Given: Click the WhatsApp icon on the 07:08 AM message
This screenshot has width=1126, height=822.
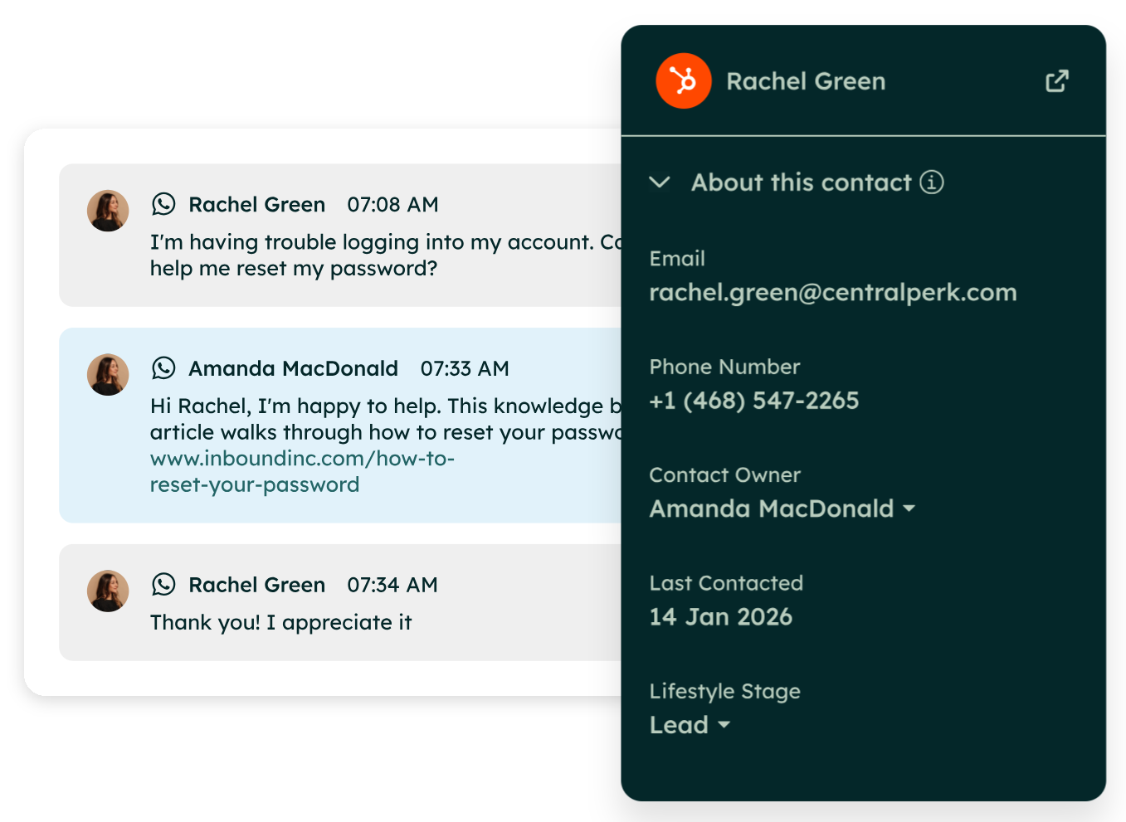Looking at the screenshot, I should pyautogui.click(x=163, y=204).
